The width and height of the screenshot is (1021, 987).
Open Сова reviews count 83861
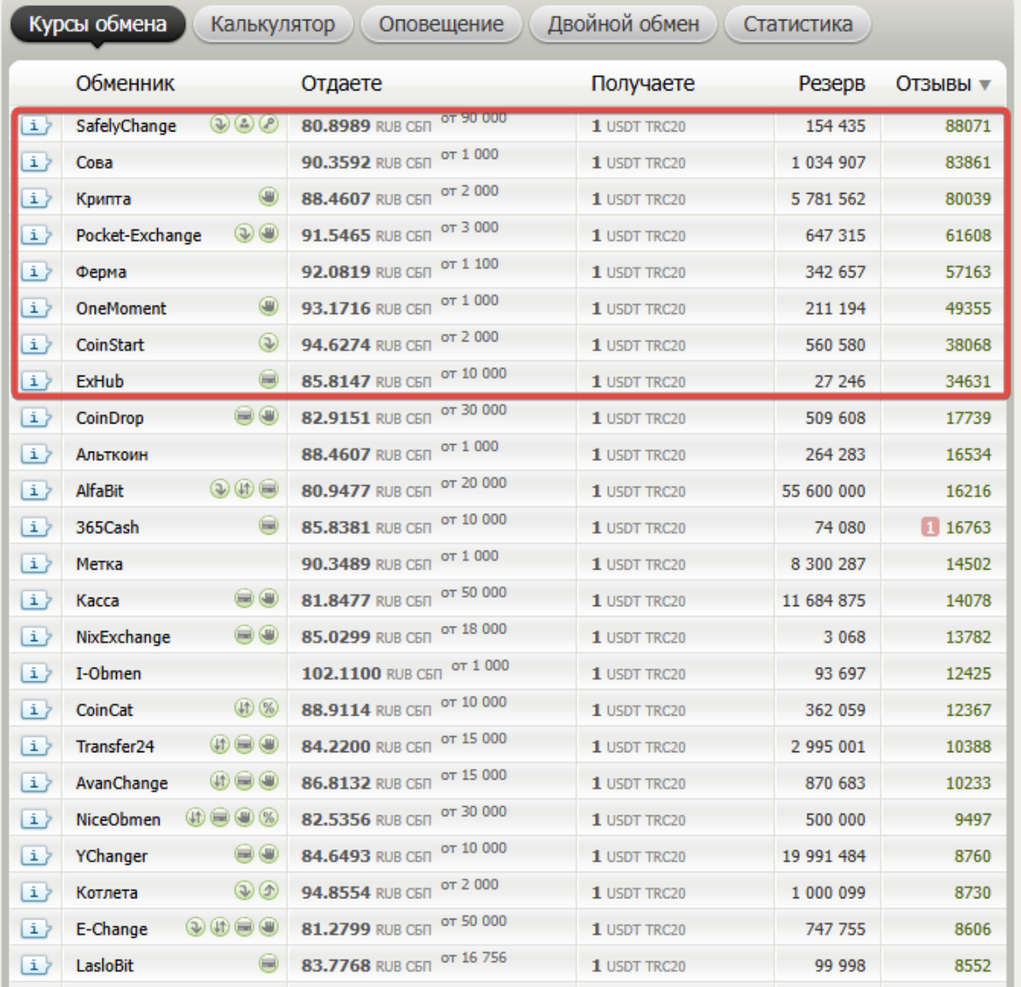click(967, 162)
